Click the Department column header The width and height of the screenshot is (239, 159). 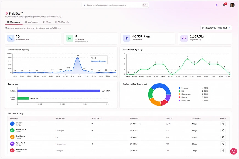pyautogui.click(x=60, y=118)
